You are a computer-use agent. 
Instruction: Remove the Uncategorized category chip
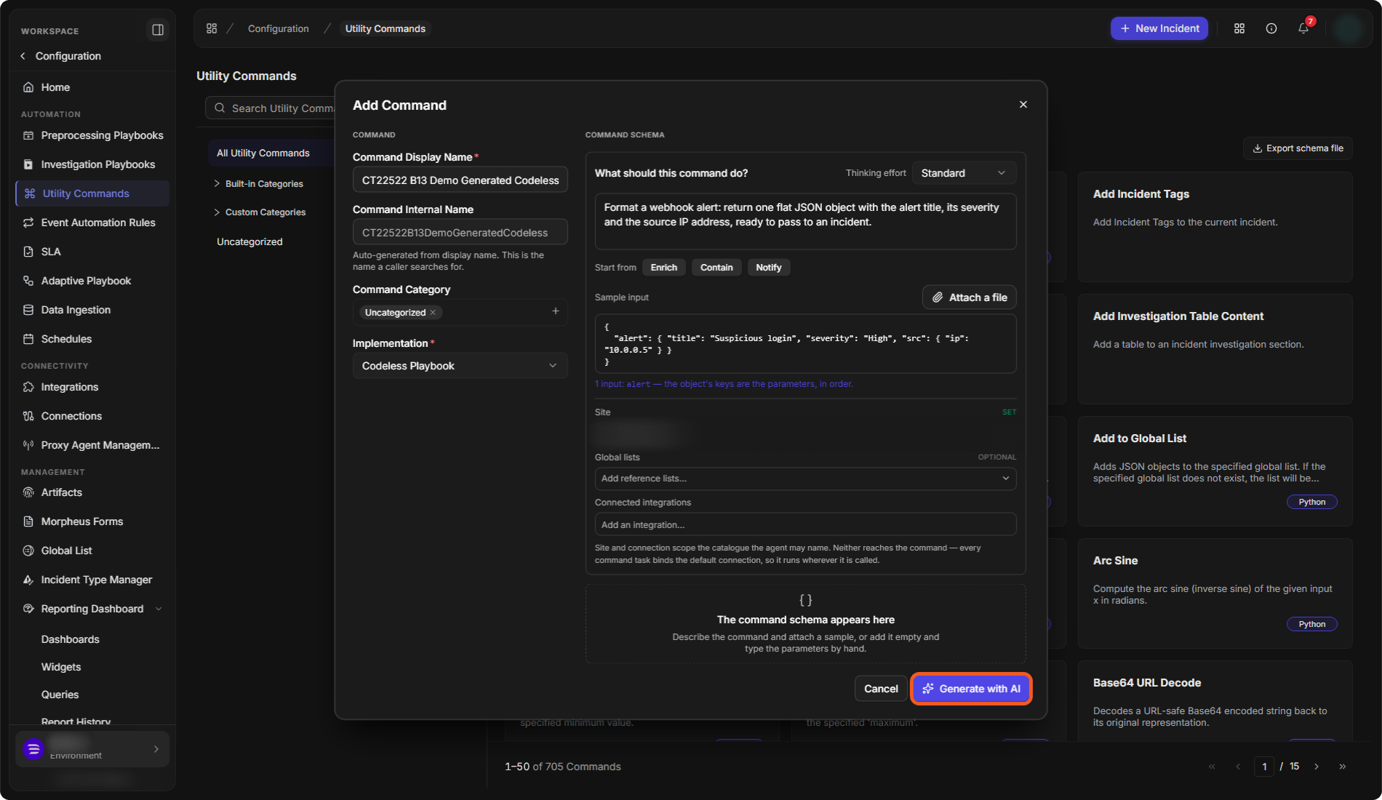point(433,313)
